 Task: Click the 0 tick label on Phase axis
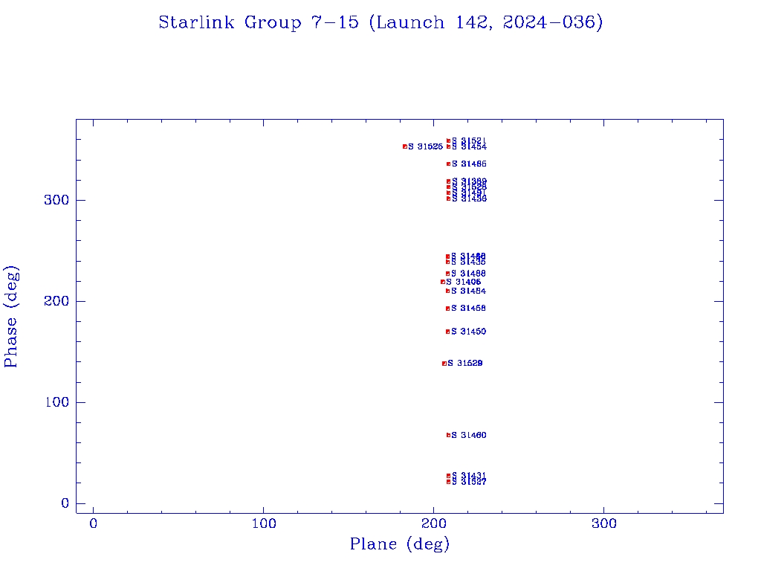click(x=65, y=503)
